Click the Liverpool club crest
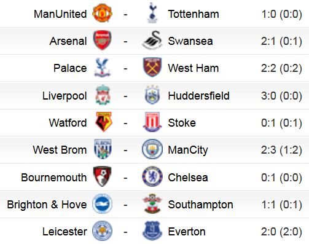This screenshot has width=309, height=244. click(x=103, y=95)
